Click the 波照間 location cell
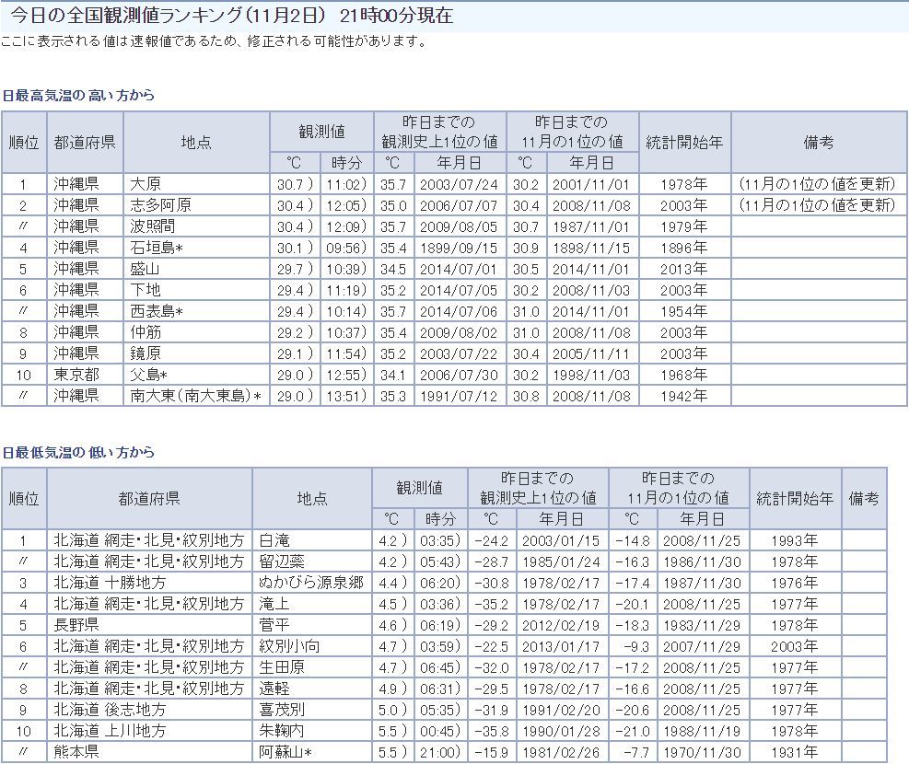The image size is (909, 764). pyautogui.click(x=196, y=226)
